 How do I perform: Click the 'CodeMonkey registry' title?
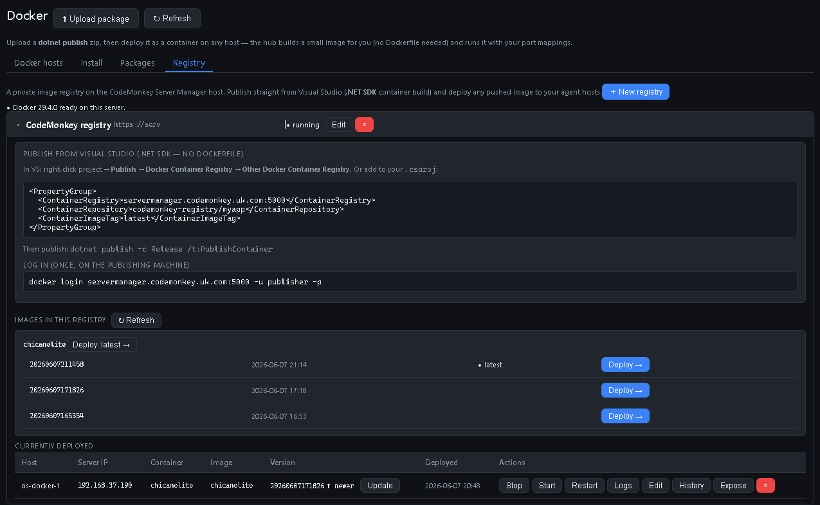click(68, 125)
